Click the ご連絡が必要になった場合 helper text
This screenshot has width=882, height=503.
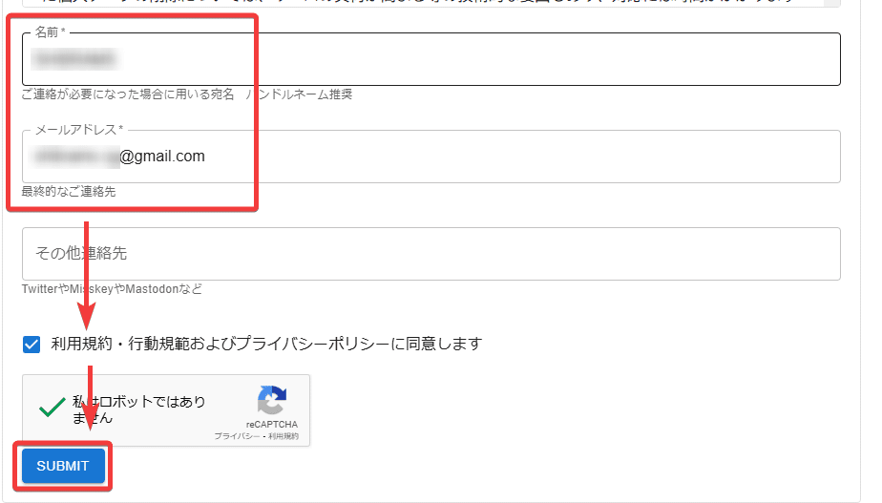pyautogui.click(x=187, y=94)
